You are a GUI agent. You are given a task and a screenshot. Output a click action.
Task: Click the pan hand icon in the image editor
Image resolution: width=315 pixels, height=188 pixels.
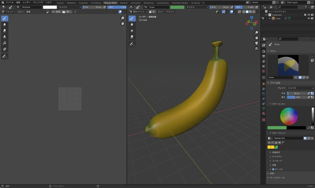122,24
